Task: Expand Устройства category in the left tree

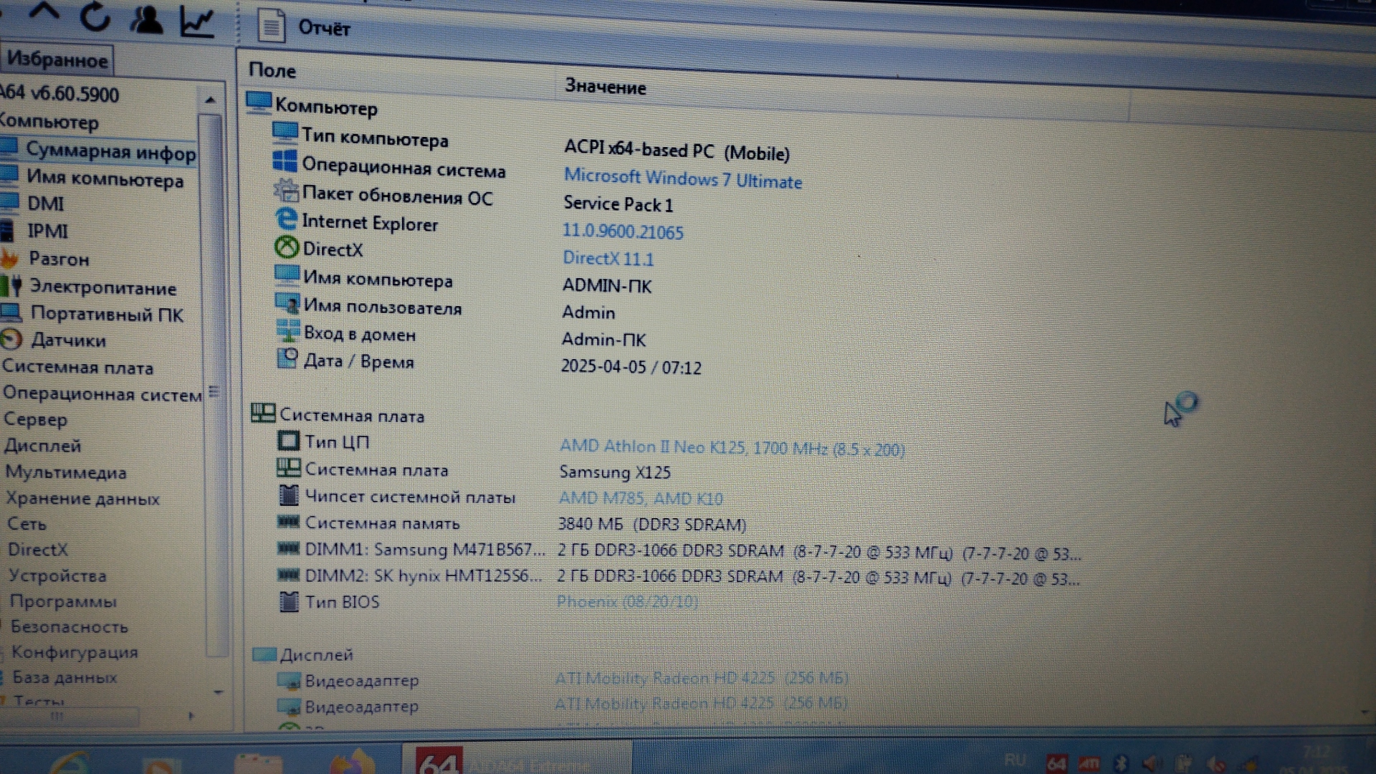Action: tap(57, 575)
